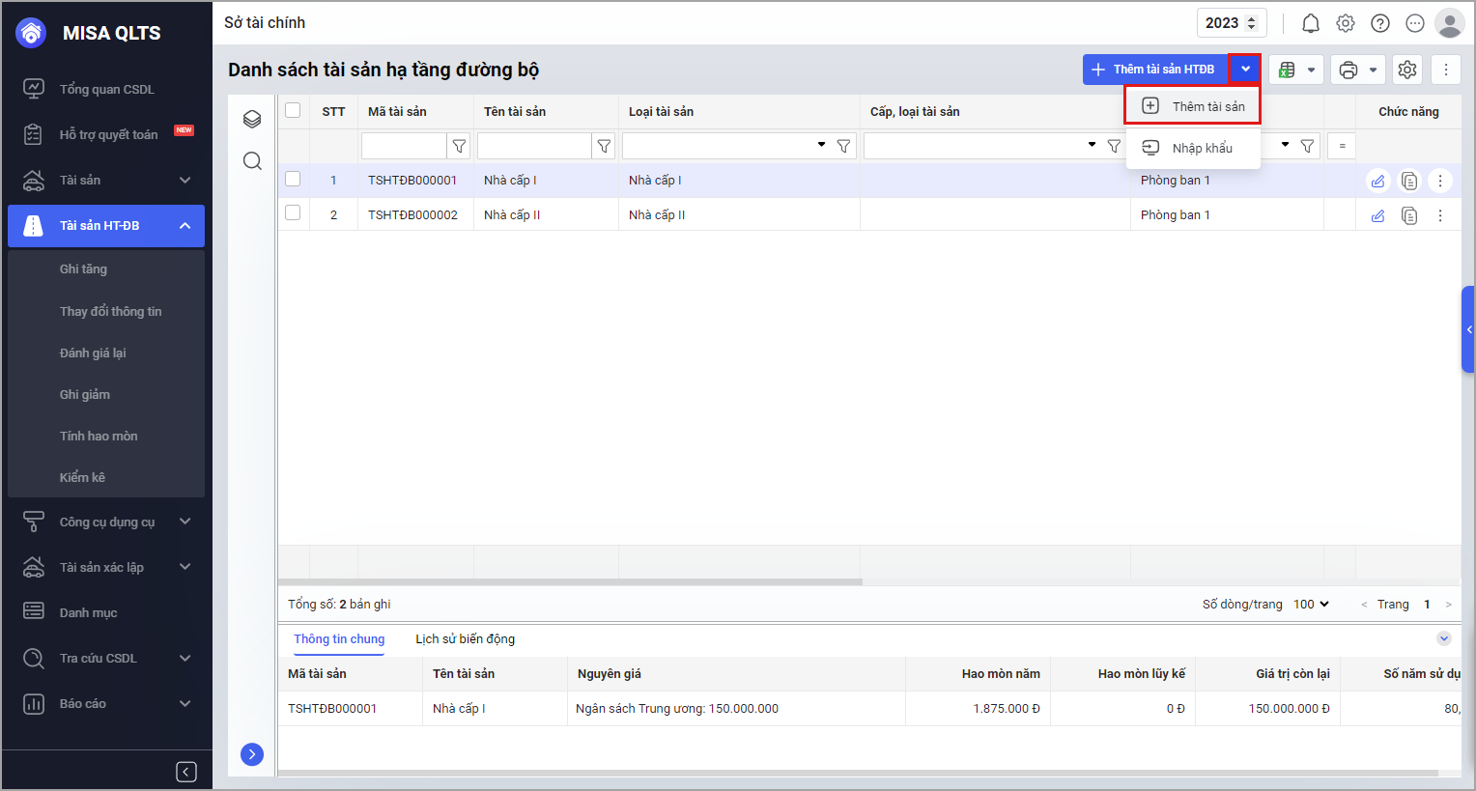Click the printer icon in toolbar
This screenshot has height=791, width=1476.
tap(1348, 70)
